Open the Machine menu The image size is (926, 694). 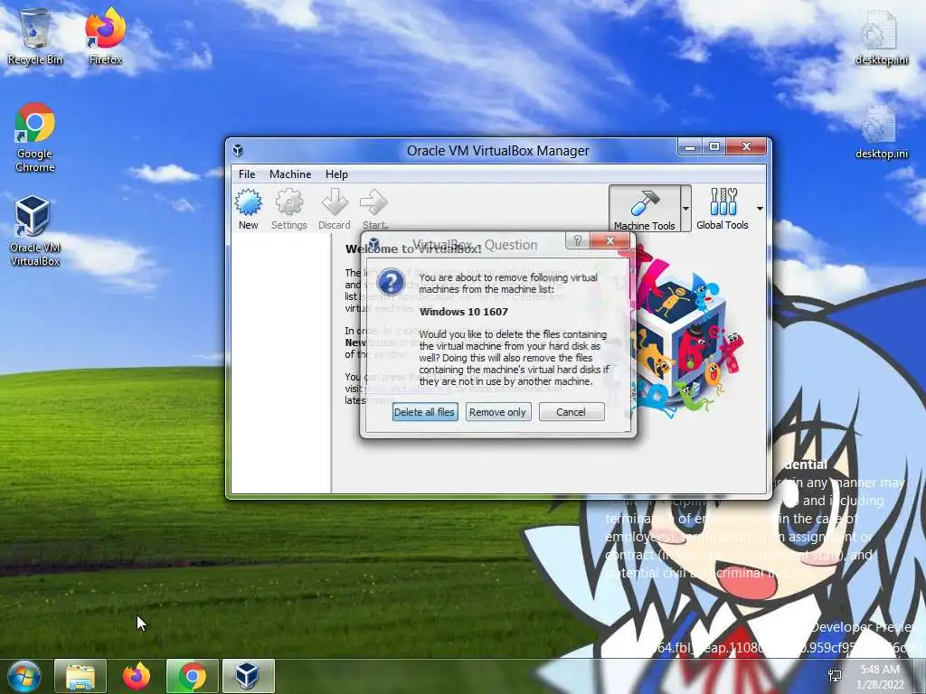click(290, 174)
